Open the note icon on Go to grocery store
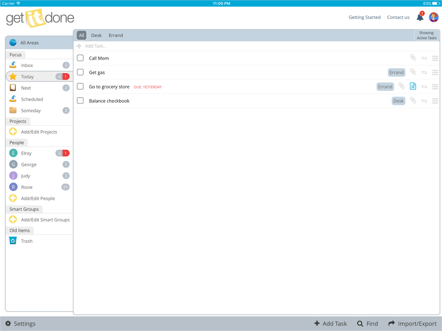This screenshot has width=442, height=331. (413, 86)
